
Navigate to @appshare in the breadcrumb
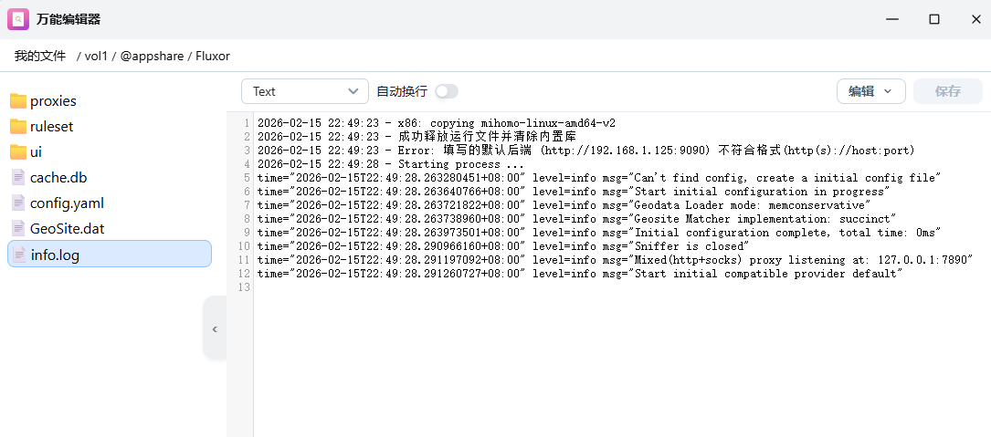153,57
